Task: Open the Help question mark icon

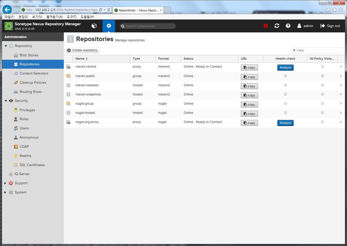Action: (288, 26)
